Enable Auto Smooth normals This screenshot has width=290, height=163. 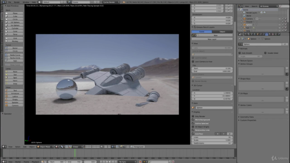240,53
